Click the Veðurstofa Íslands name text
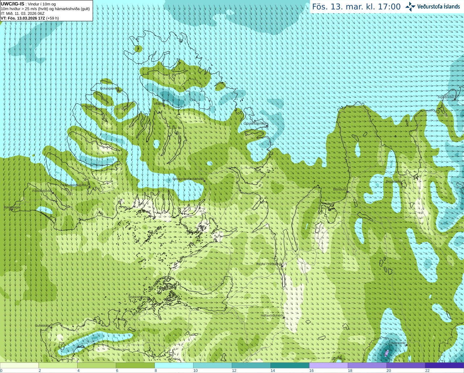The width and height of the screenshot is (464, 373). [x=438, y=7]
